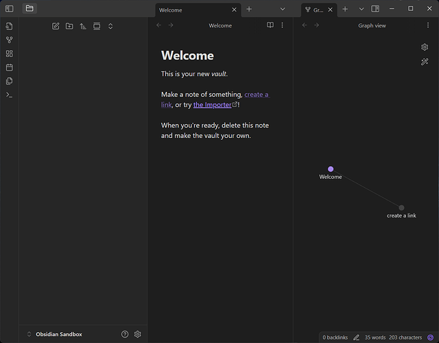Image resolution: width=439 pixels, height=343 pixels.
Task: Change sort order icon
Action: tap(83, 26)
